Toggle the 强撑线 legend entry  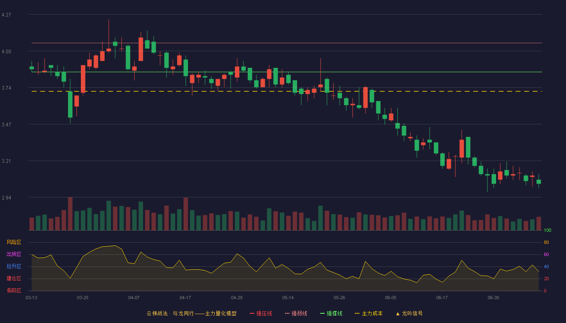pos(331,313)
